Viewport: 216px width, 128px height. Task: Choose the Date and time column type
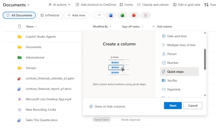177,36
